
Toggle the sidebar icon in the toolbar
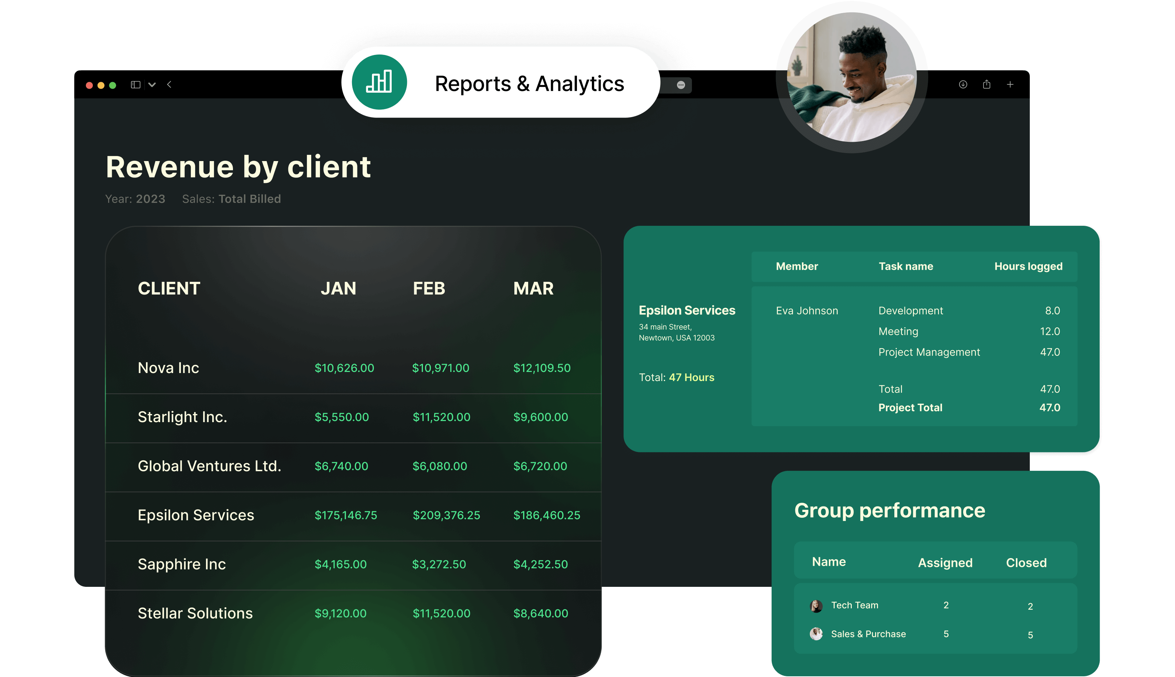(x=136, y=84)
